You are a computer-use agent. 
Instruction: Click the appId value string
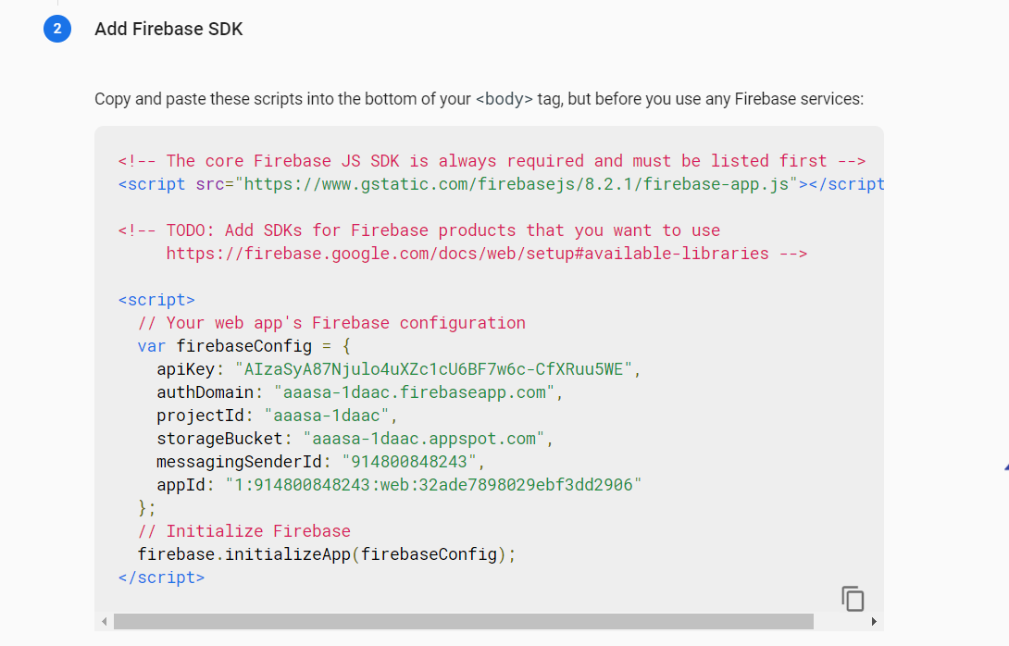[x=434, y=485]
